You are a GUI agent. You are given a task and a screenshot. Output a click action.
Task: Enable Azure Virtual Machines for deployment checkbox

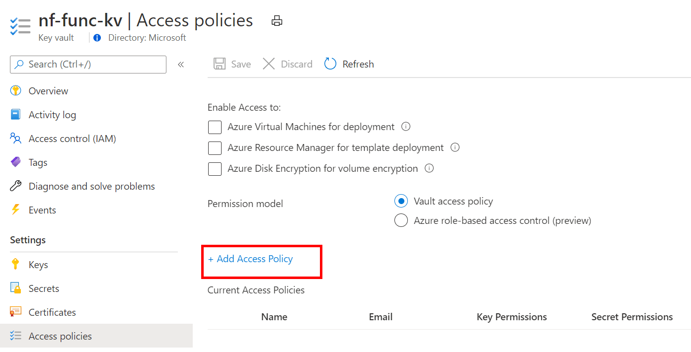(x=215, y=127)
